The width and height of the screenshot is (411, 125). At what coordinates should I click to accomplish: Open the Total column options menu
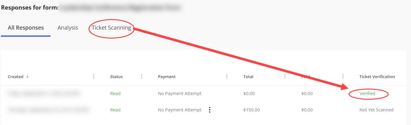click(285, 77)
